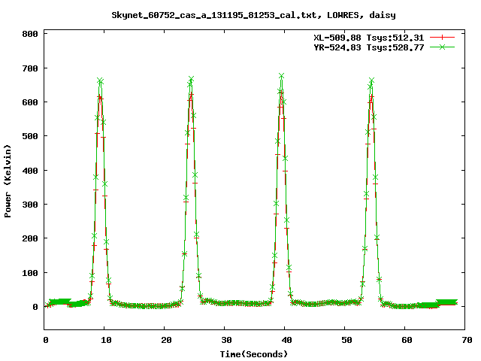Viewport: 481px width, 361px height.
Task: Select the YR-524.83 Tsys:528.77 legend label
Action: click(x=368, y=47)
